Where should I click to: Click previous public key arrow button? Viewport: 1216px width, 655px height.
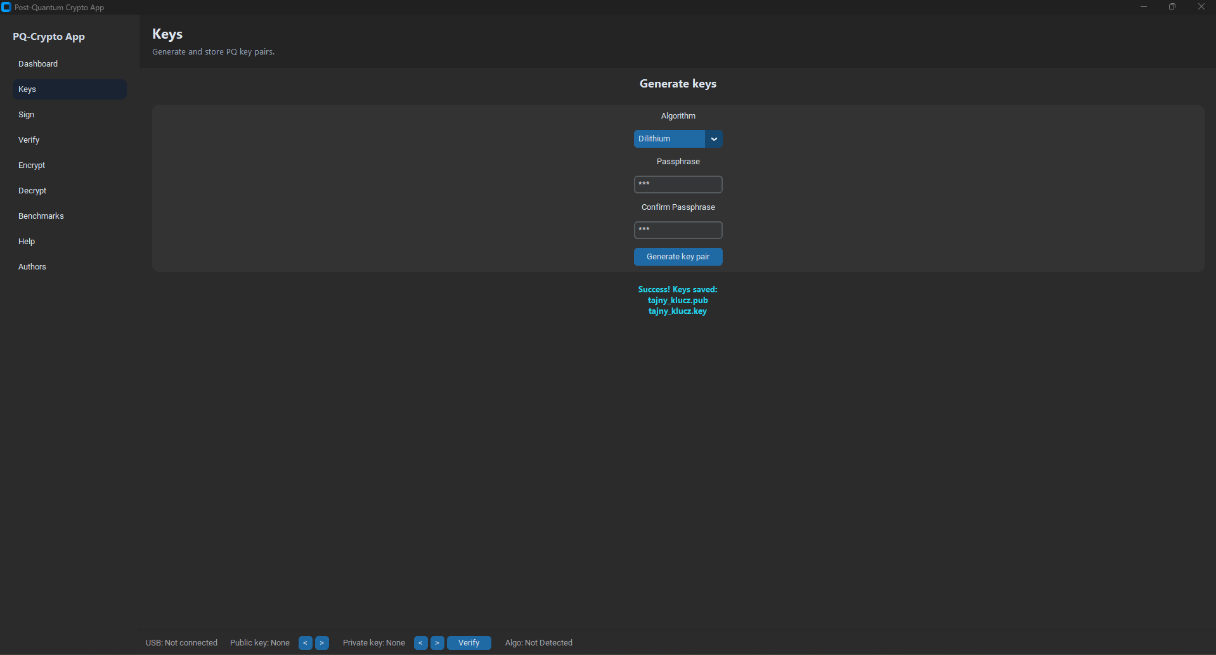pyautogui.click(x=305, y=643)
